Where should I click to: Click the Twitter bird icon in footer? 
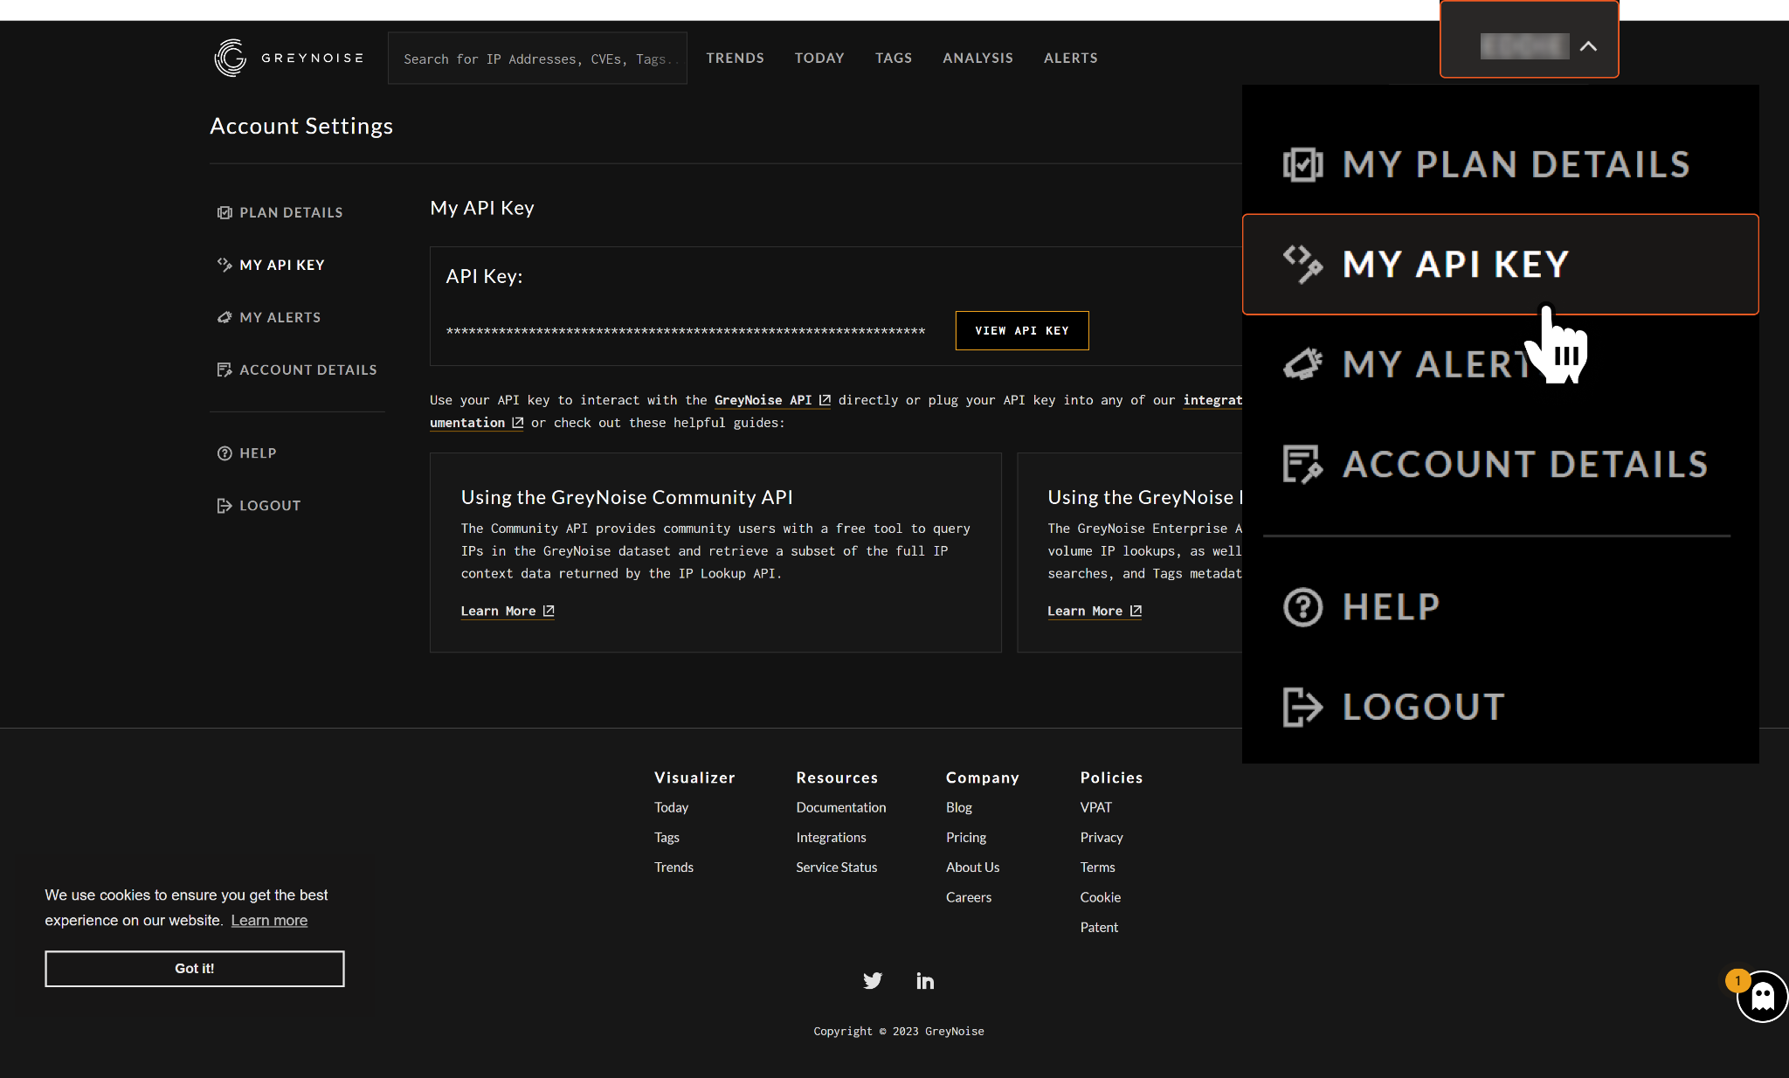pyautogui.click(x=872, y=980)
